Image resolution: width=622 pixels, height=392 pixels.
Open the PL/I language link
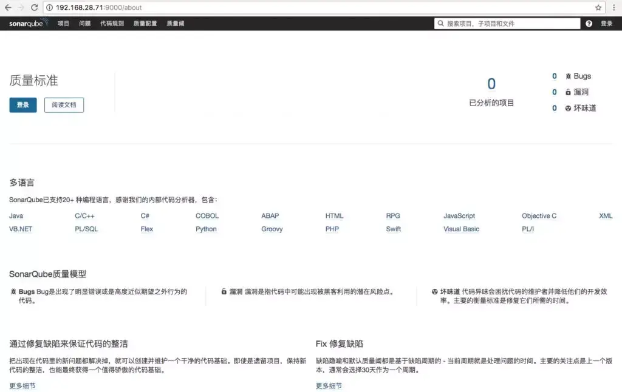528,229
